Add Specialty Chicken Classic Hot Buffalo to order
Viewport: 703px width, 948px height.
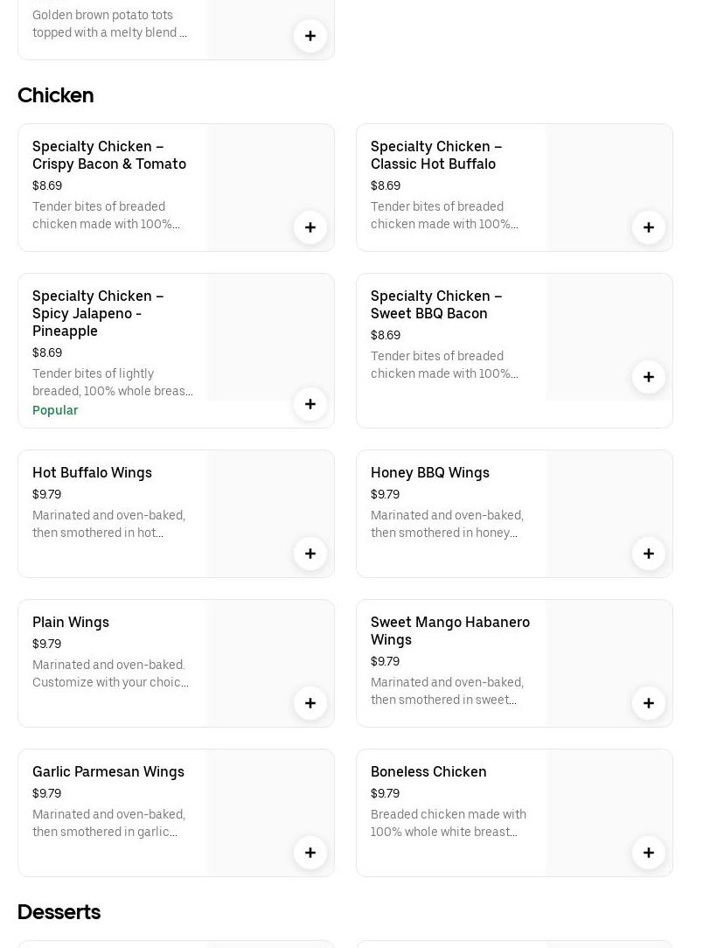point(649,227)
